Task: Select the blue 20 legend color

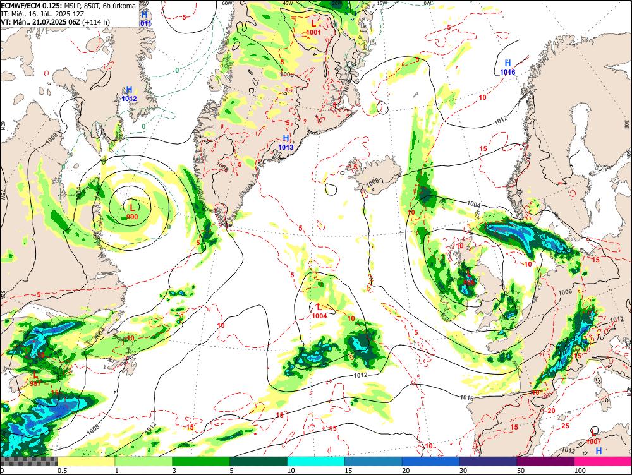Action: (430, 461)
